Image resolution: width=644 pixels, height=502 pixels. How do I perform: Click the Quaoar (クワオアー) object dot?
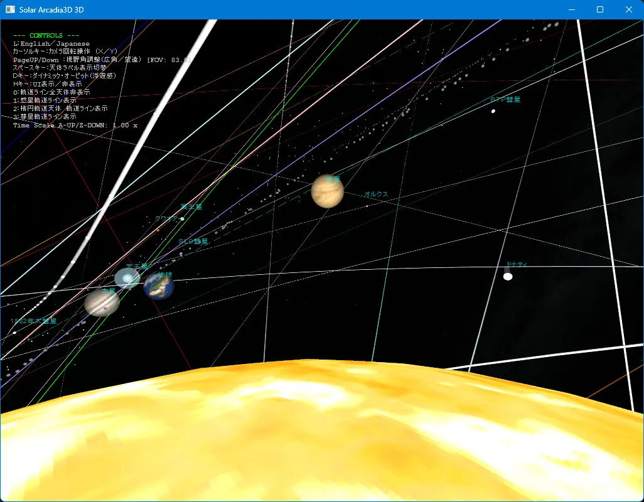(182, 219)
